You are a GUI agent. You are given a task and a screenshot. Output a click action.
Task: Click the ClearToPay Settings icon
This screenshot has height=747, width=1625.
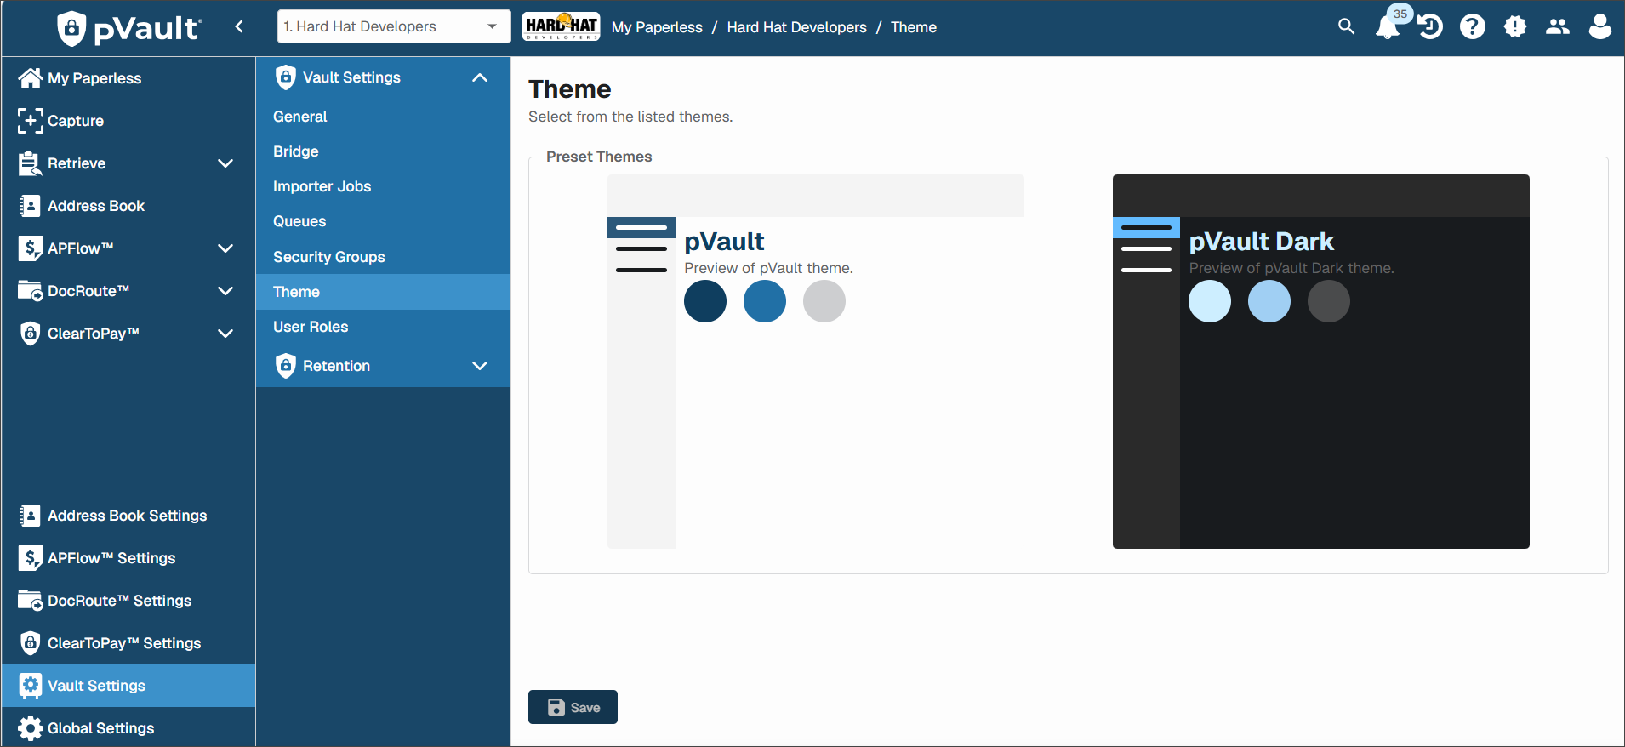coord(30,643)
